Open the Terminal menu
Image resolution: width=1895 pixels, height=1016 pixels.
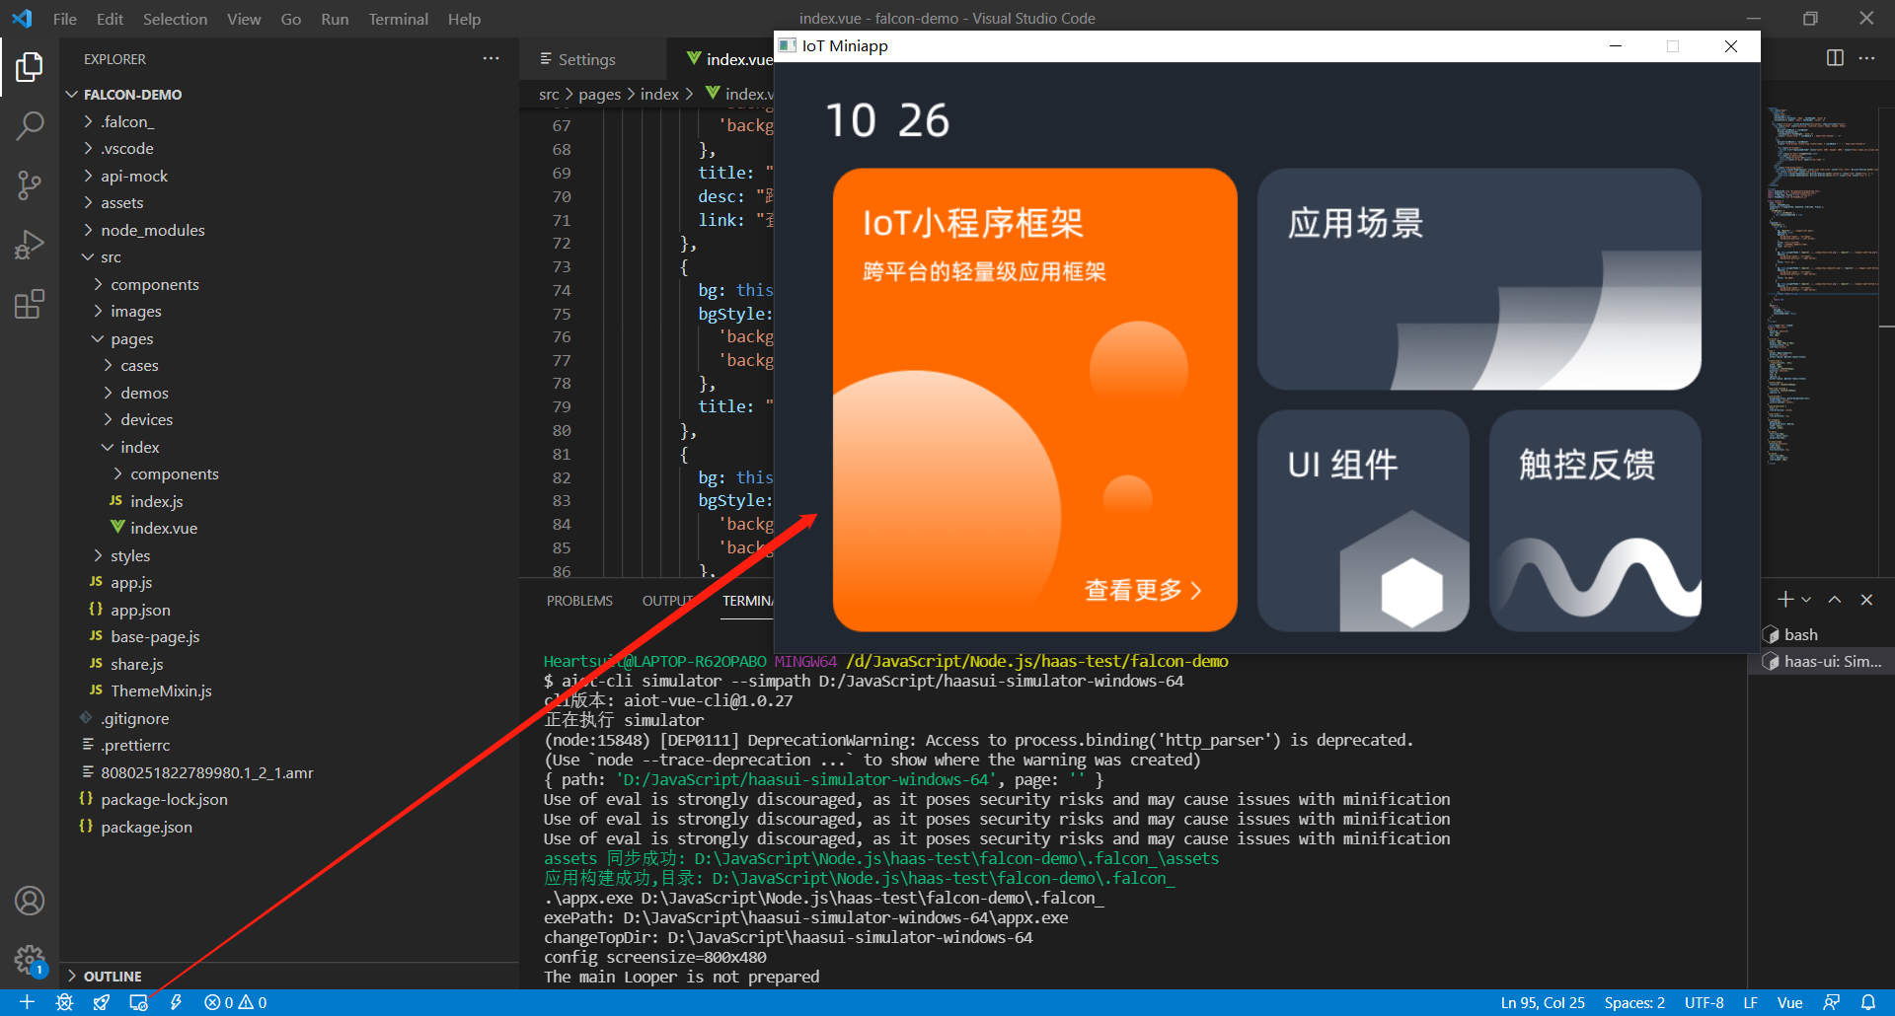click(398, 19)
